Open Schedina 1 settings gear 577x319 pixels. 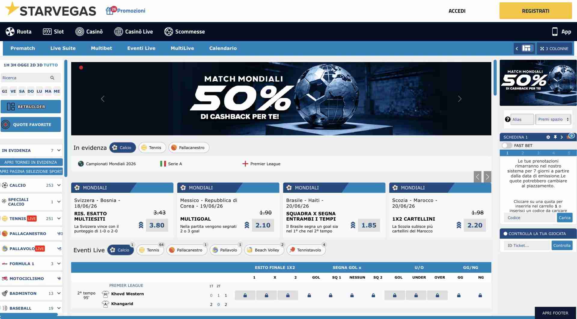click(548, 137)
